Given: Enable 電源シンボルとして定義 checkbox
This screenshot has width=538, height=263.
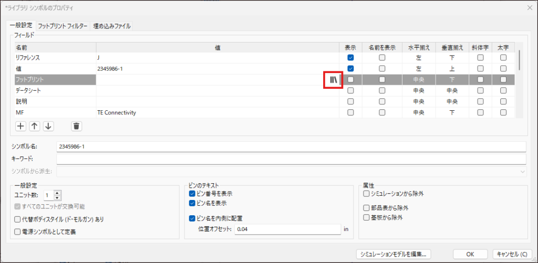Looking at the screenshot, I should click(x=18, y=232).
